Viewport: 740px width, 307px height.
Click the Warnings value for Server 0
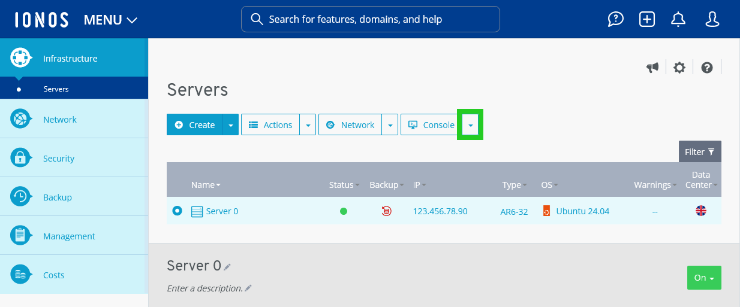(x=655, y=212)
